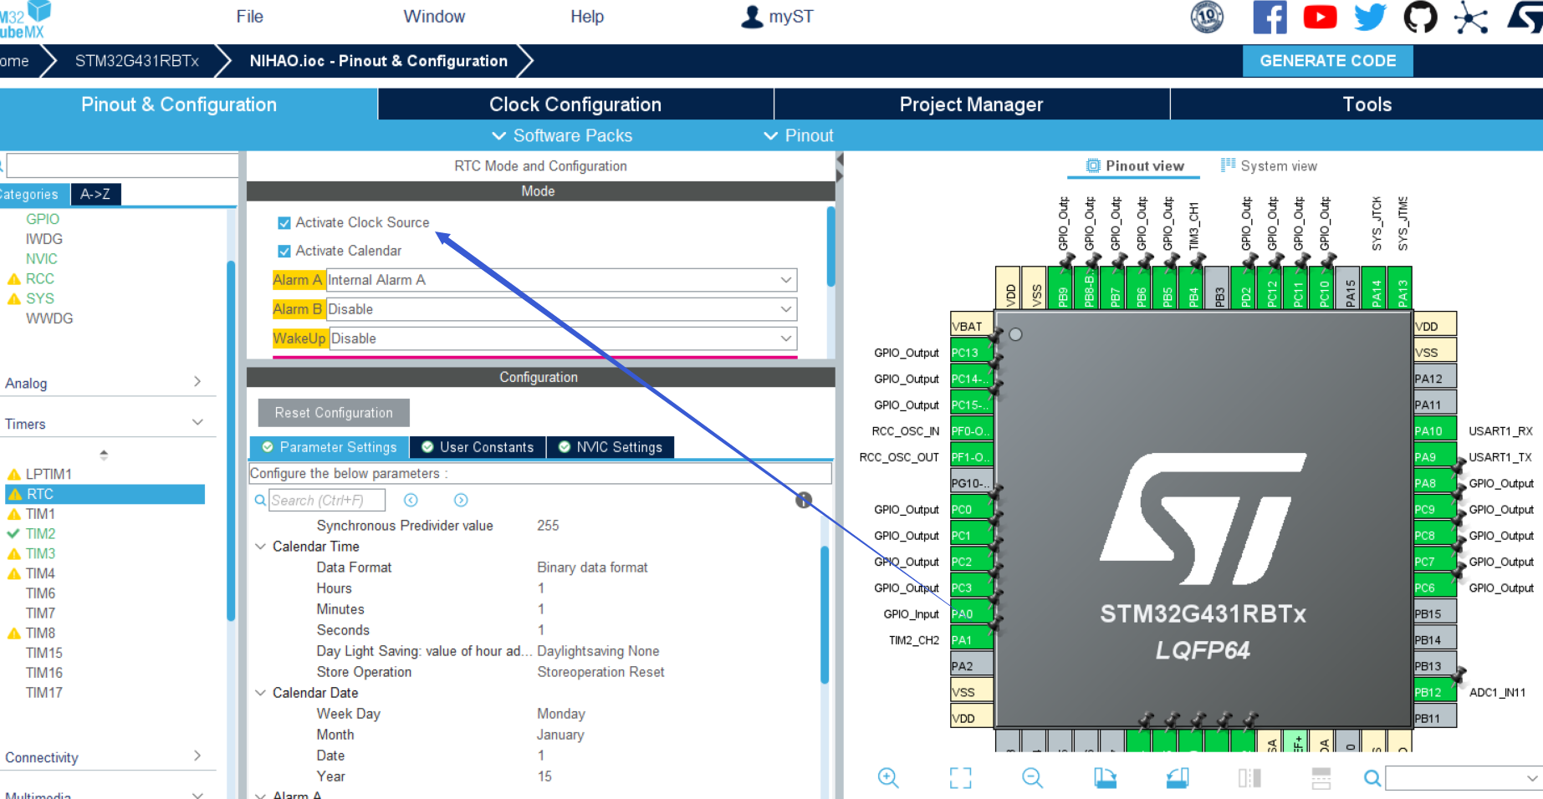
Task: Click the GENERATE CODE button
Action: click(x=1328, y=61)
